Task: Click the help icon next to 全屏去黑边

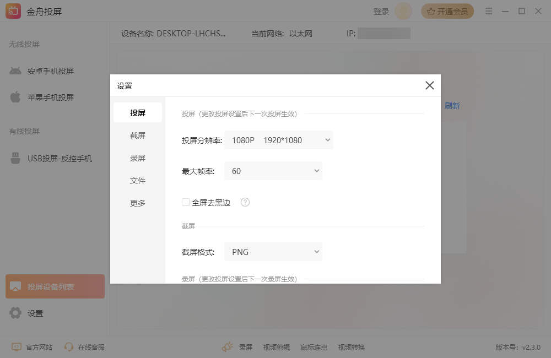Action: tap(245, 202)
